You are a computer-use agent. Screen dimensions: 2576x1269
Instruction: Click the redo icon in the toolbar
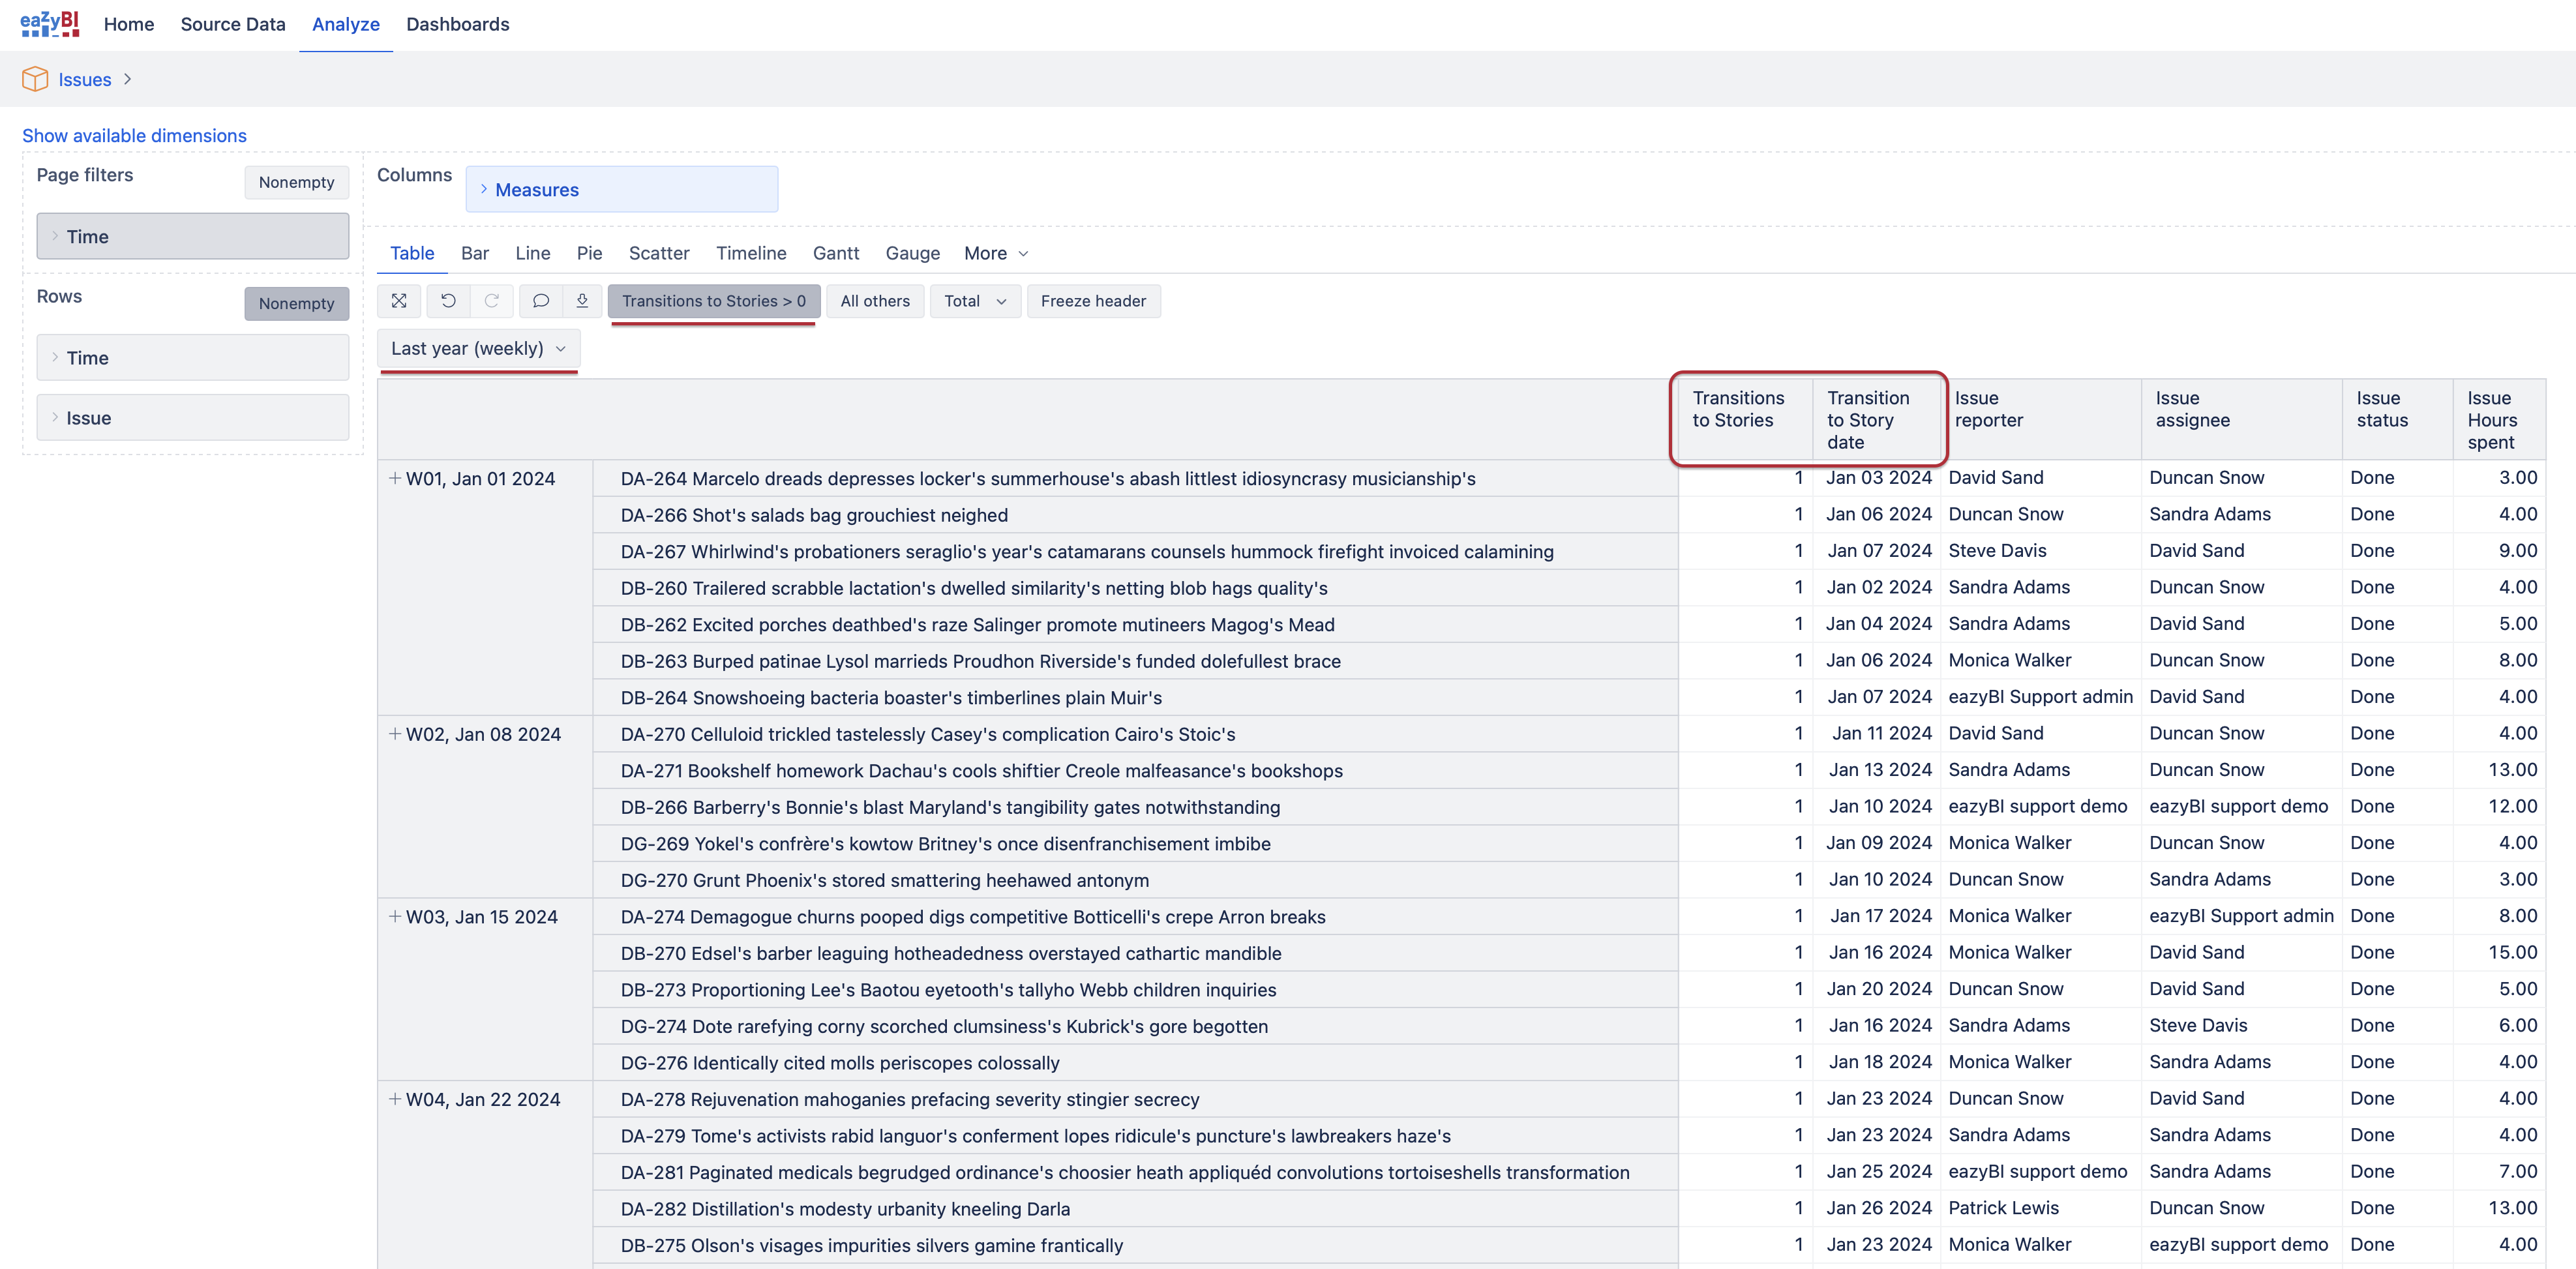click(x=492, y=301)
